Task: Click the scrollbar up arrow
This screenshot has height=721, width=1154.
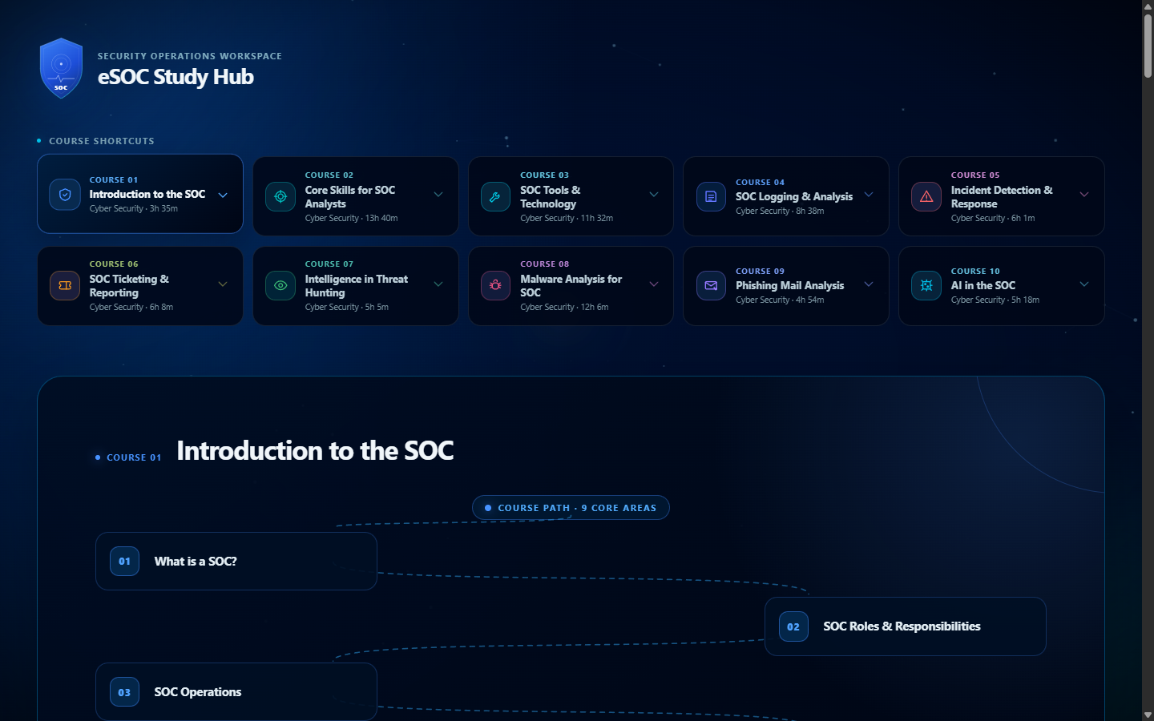Action: 1148,6
